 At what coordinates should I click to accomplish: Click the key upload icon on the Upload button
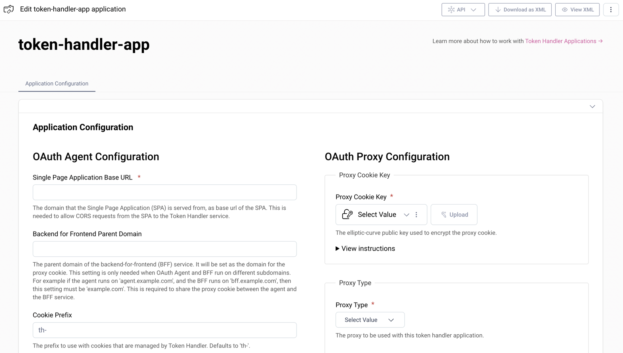click(444, 214)
